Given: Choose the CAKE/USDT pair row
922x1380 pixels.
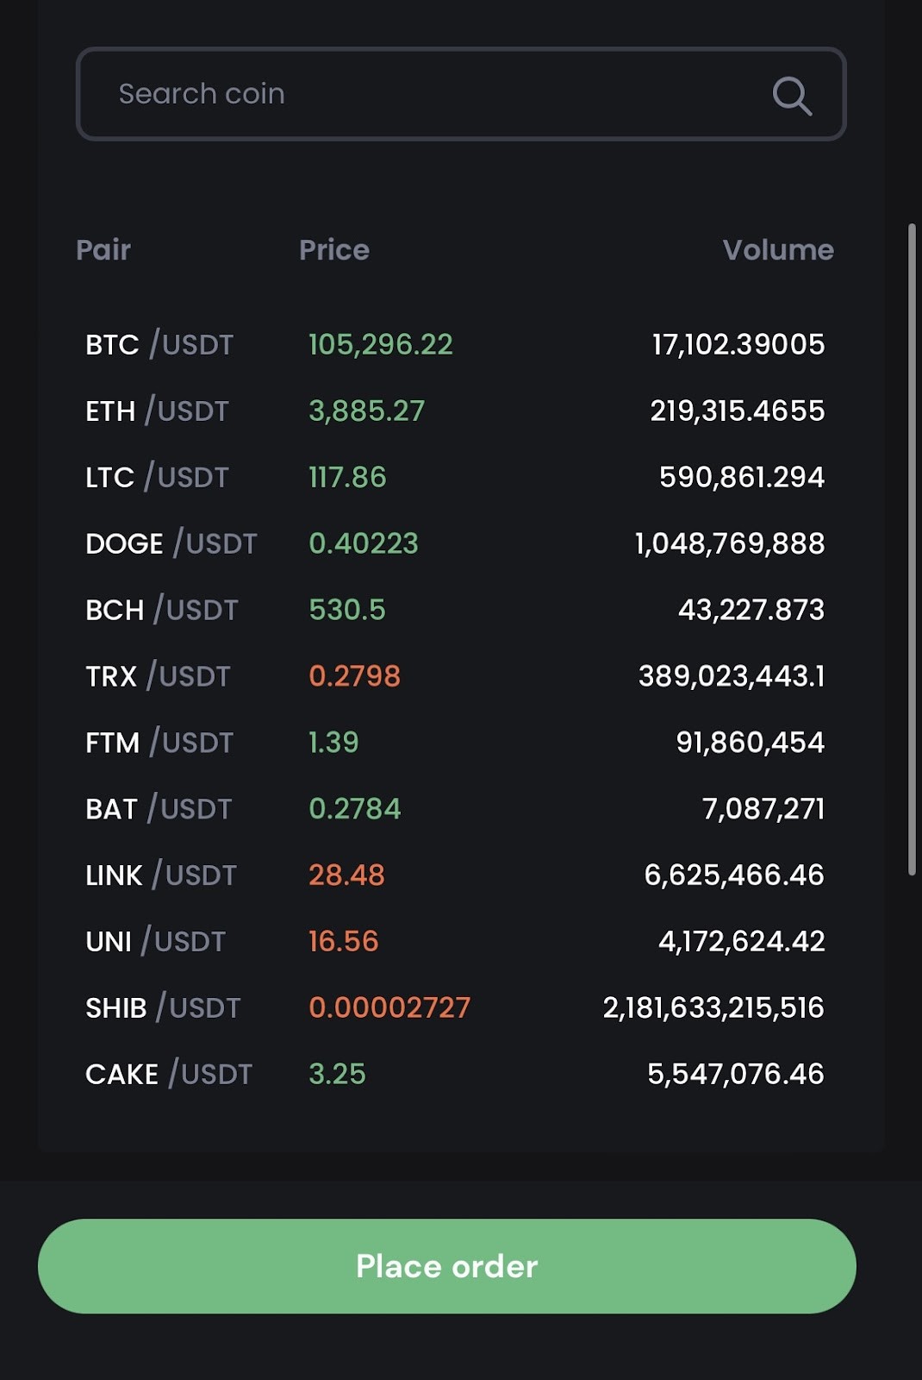Looking at the screenshot, I should coord(169,1075).
